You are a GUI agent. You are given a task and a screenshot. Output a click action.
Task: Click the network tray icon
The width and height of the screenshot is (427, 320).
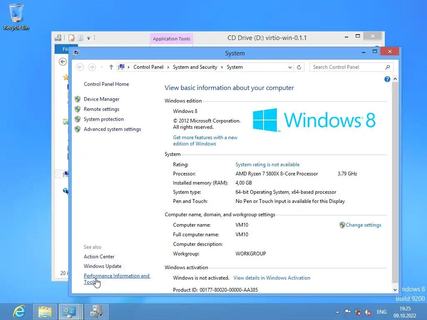point(357,312)
